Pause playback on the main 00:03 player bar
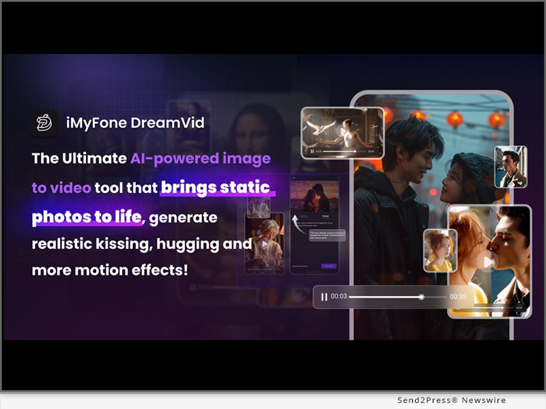The width and height of the screenshot is (546, 409). (x=324, y=297)
